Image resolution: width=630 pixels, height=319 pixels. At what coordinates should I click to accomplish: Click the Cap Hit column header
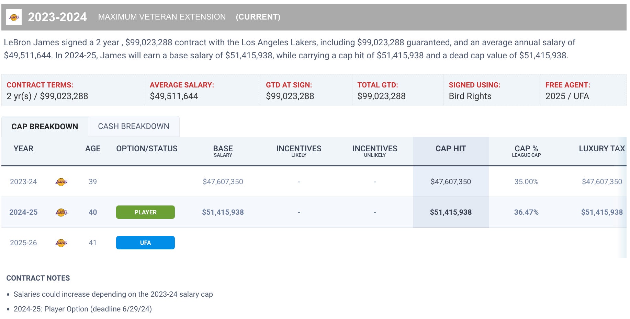450,149
